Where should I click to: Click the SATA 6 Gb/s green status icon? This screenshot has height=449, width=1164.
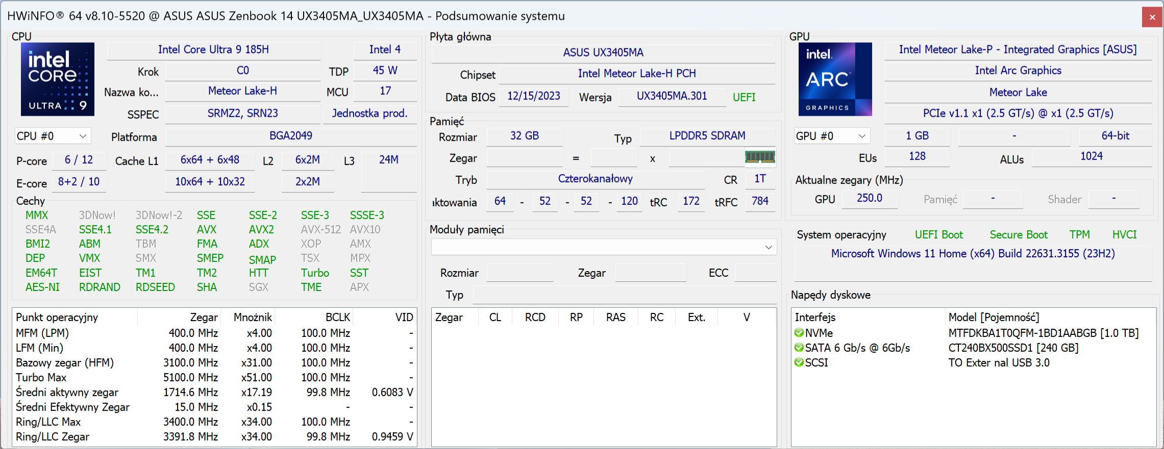(x=799, y=348)
